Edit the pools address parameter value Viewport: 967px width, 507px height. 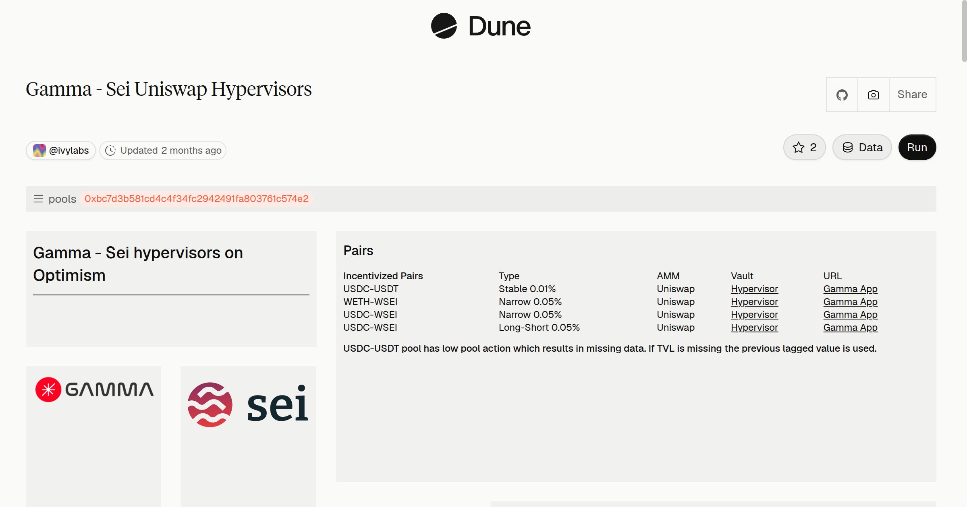click(x=197, y=199)
